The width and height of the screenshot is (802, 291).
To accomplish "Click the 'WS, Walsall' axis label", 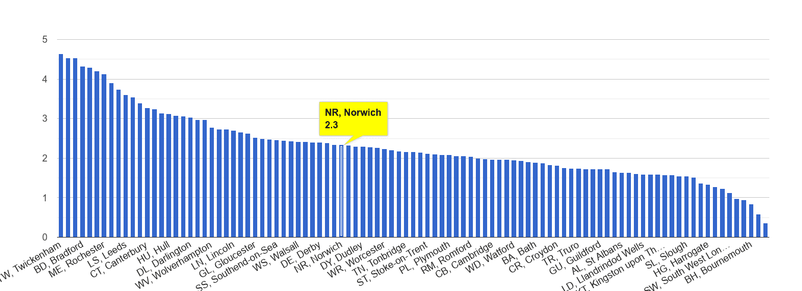I will (x=276, y=255).
